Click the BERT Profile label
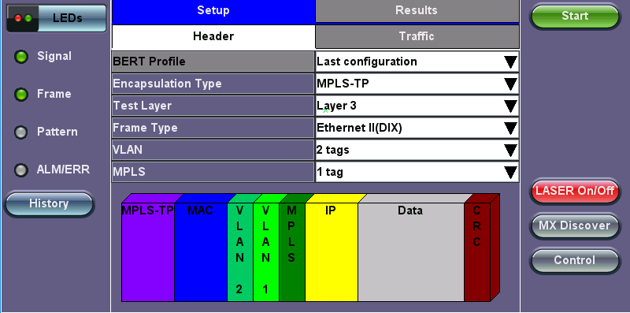Screen dimensions: 630x313 point(213,61)
